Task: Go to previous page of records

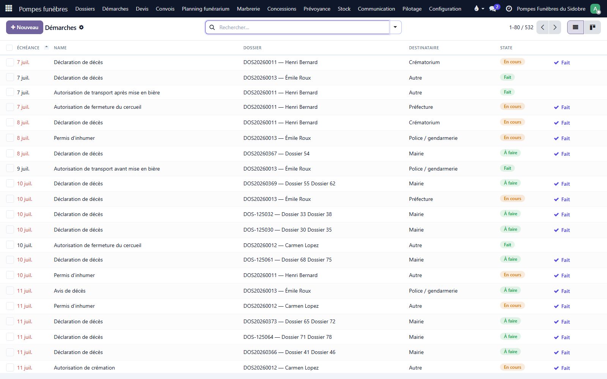Action: point(543,27)
